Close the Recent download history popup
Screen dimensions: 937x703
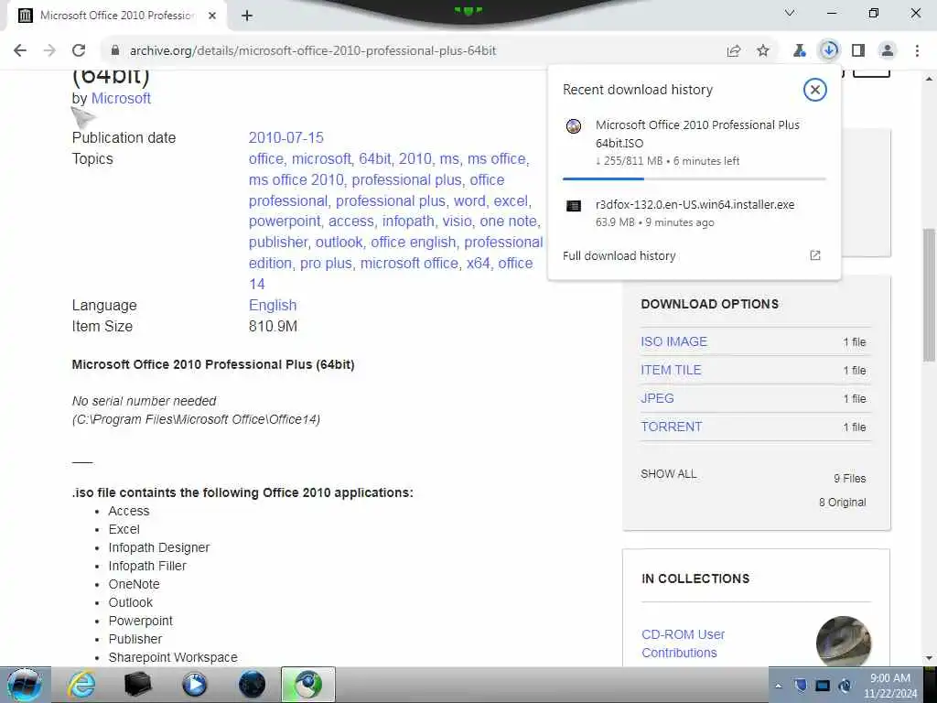[814, 90]
